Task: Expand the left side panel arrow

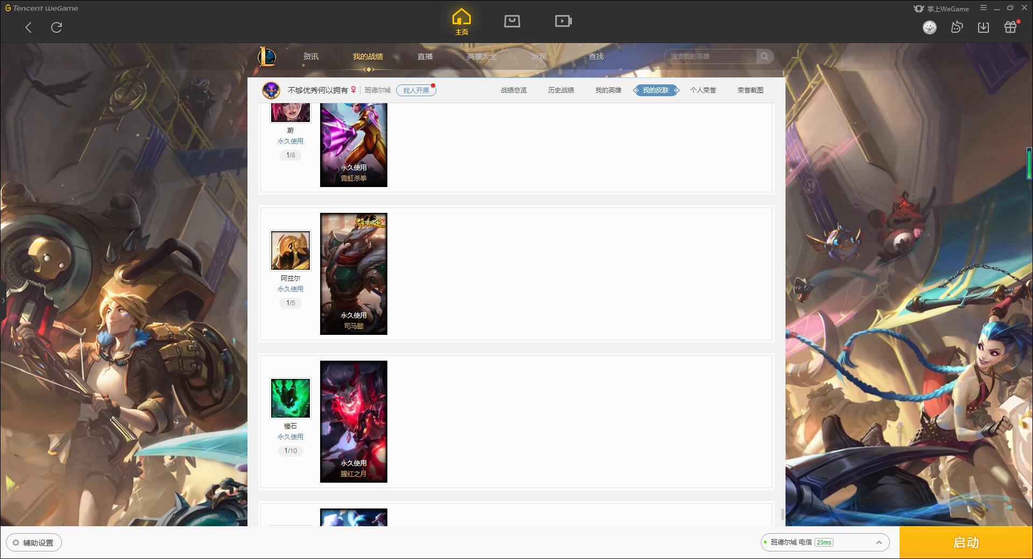Action: (x=3, y=300)
